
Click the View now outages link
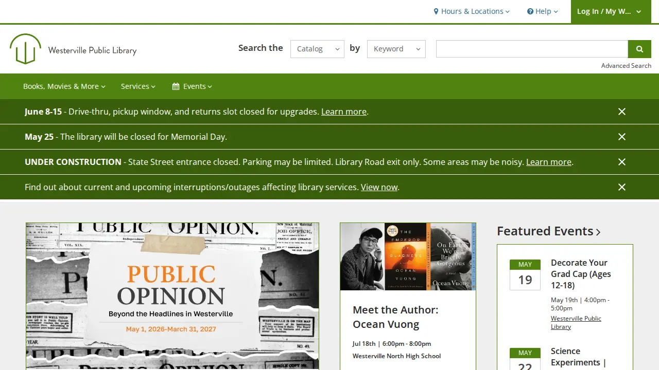coord(379,187)
